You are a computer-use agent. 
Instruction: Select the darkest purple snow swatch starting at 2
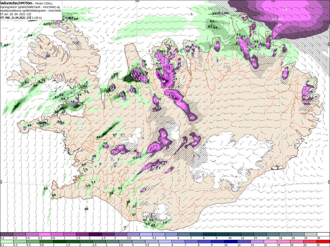95,234
